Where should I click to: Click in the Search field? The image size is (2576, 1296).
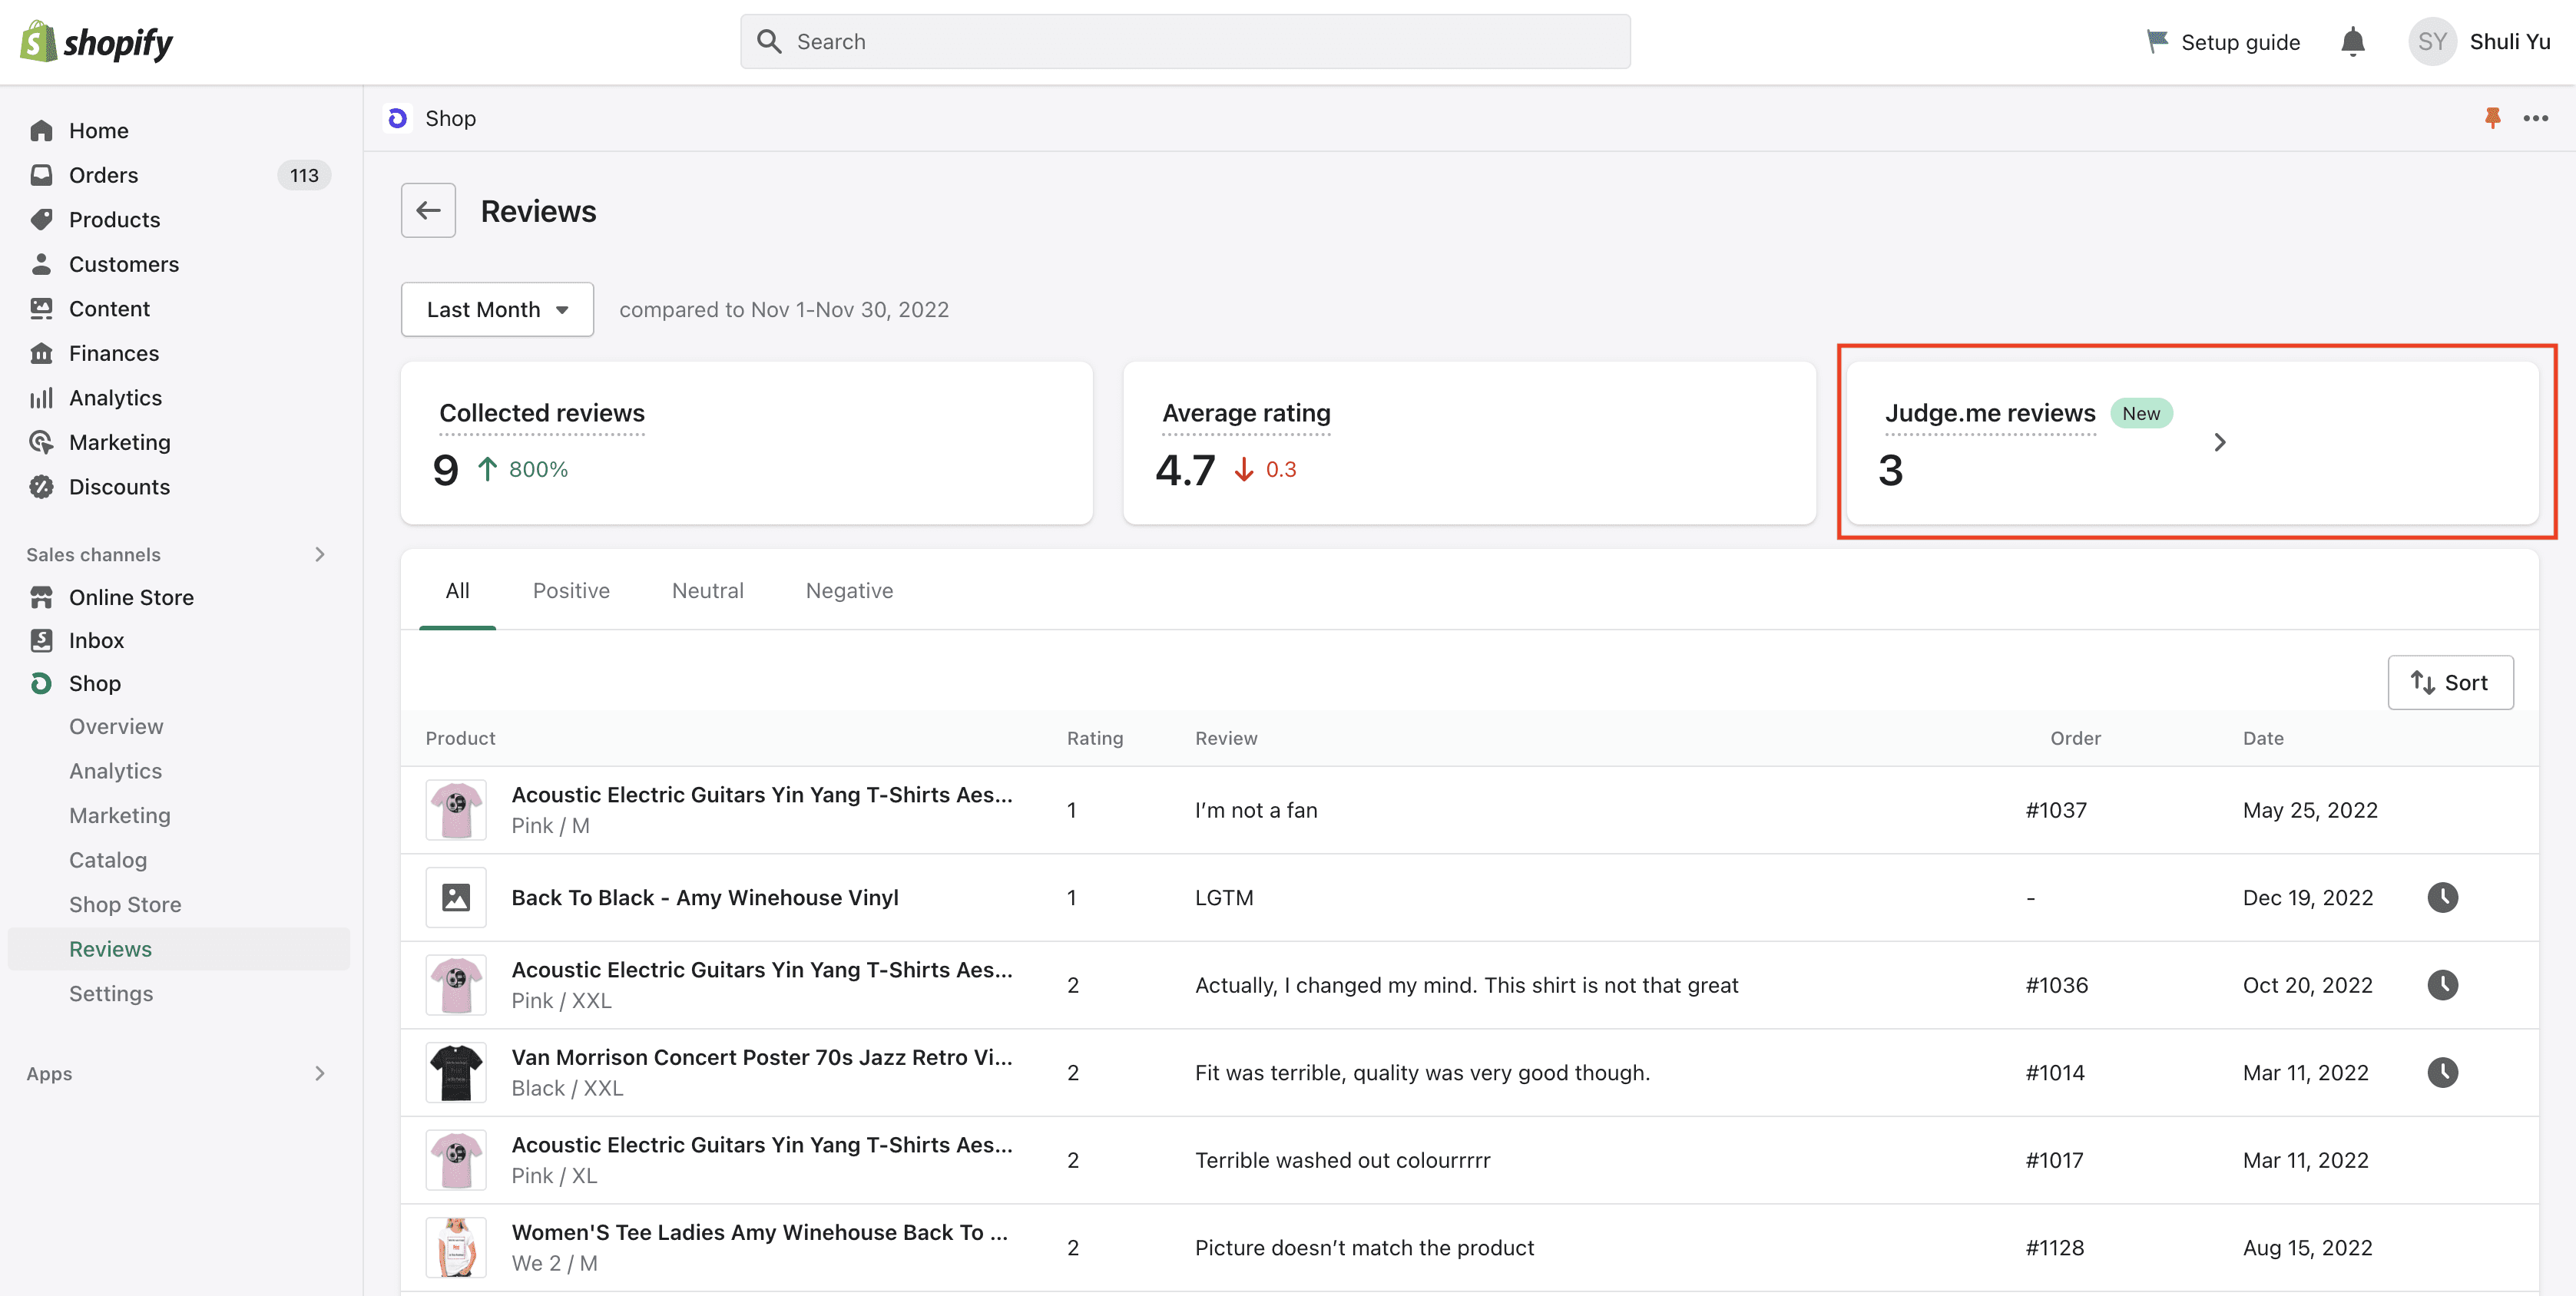(x=1185, y=42)
